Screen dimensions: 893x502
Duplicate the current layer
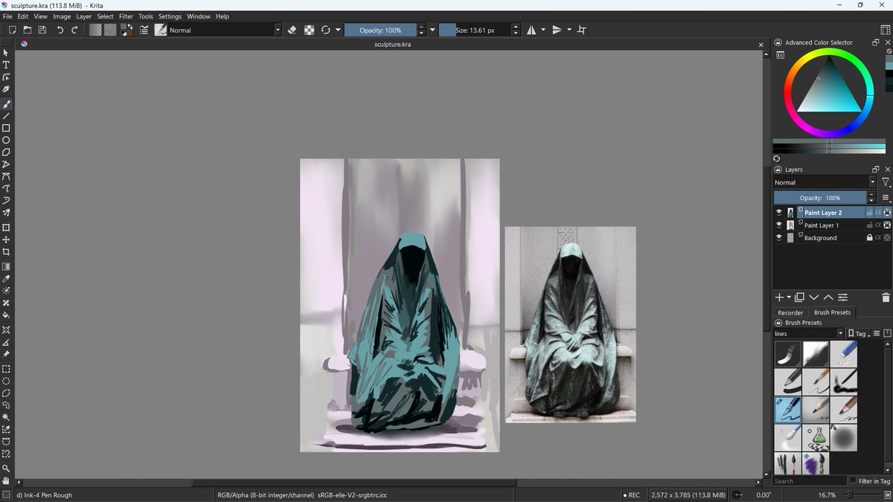800,297
